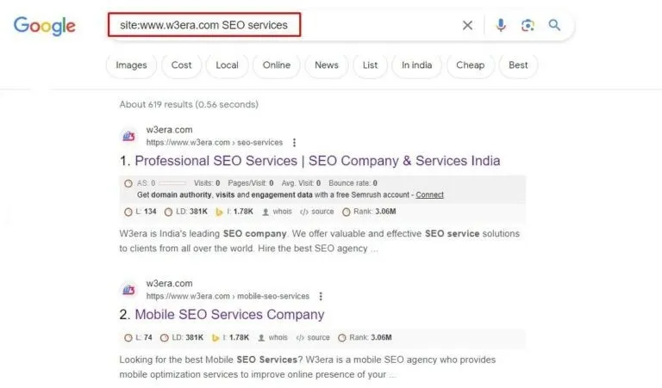
Task: Click 'About 619 results' stats text
Action: 189,104
